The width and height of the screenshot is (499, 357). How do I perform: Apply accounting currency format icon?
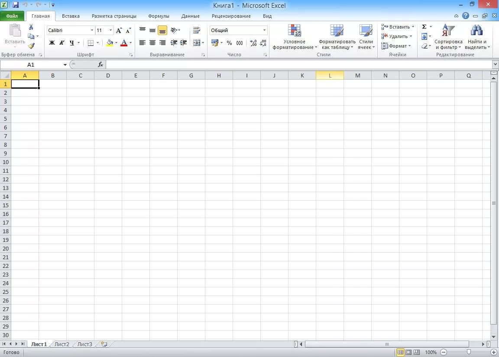(x=215, y=42)
